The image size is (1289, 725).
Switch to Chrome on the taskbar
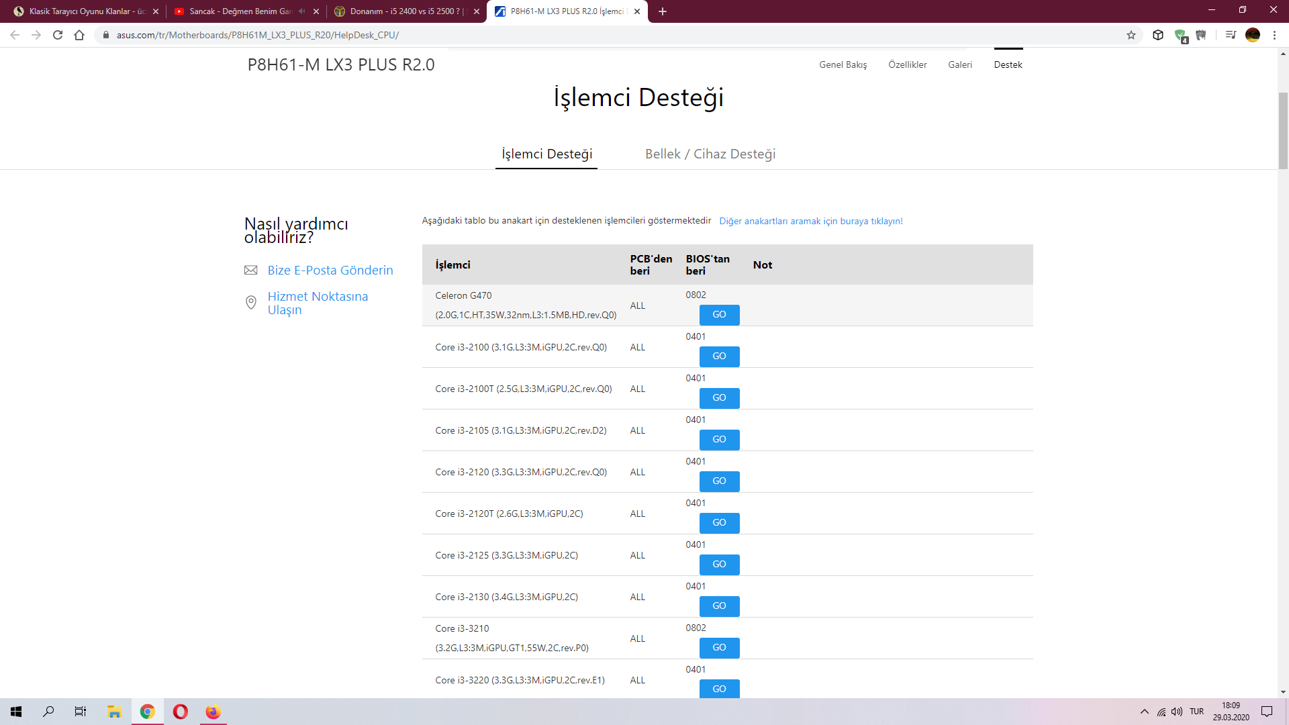click(148, 712)
